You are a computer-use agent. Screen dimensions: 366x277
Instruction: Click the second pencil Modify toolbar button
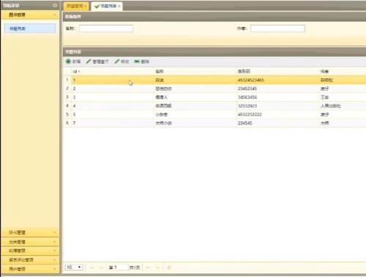coord(122,62)
